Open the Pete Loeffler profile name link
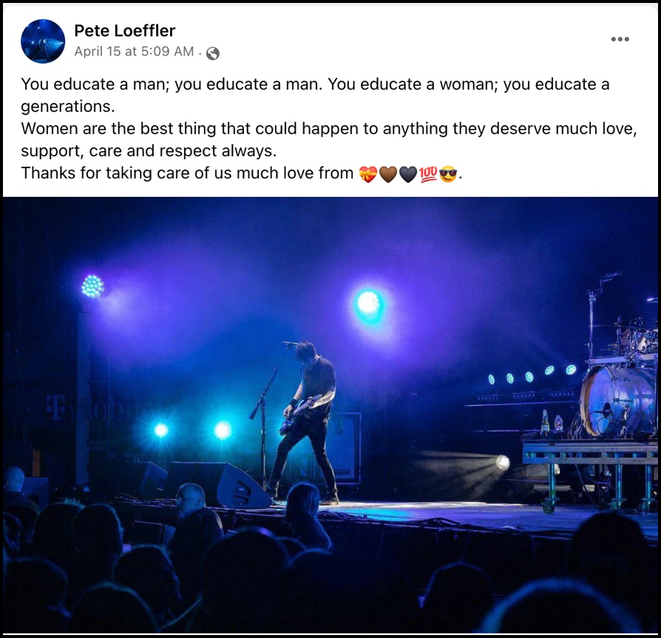The width and height of the screenshot is (661, 638). click(125, 30)
